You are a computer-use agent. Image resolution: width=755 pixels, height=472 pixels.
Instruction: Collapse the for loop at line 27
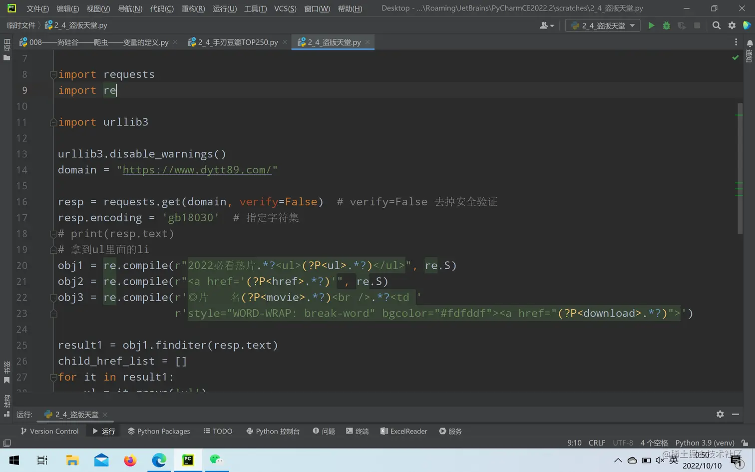pyautogui.click(x=53, y=378)
